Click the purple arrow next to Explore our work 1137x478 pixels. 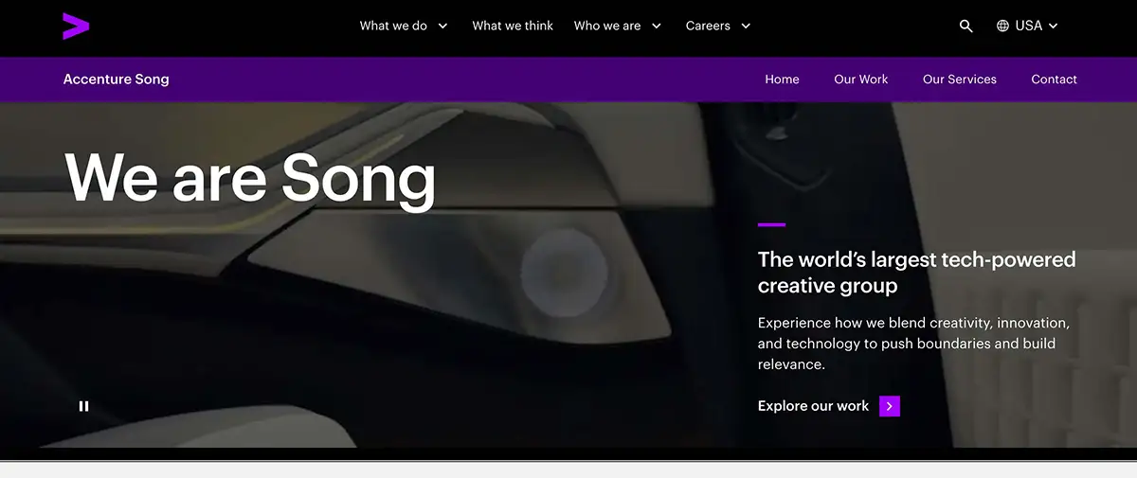tap(890, 406)
